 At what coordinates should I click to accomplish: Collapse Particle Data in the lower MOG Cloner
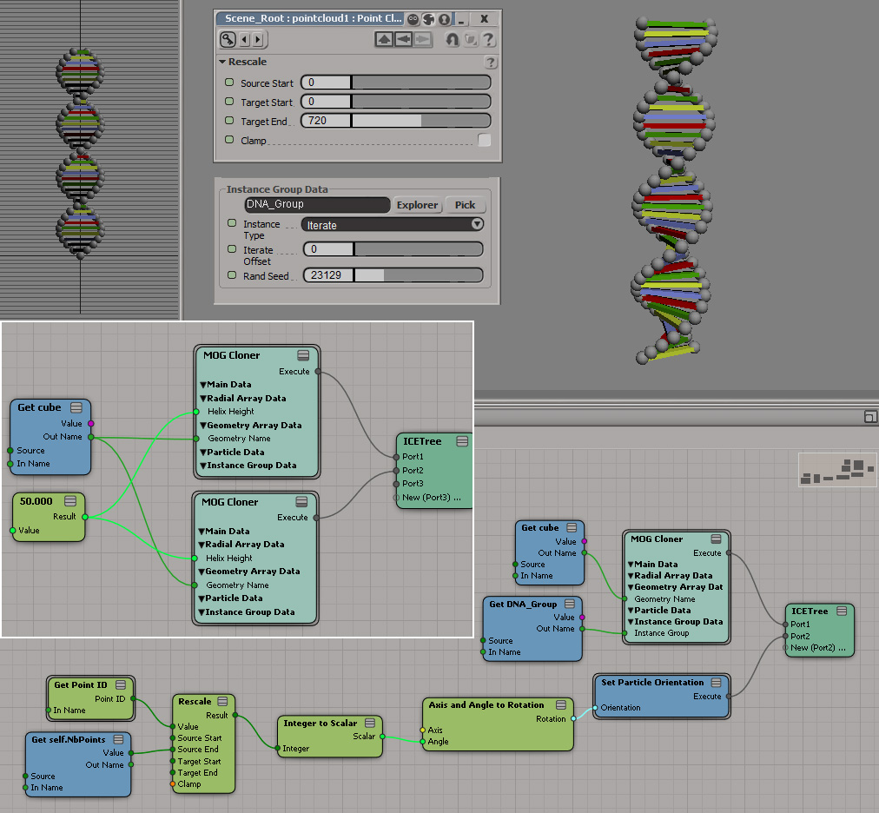pos(202,598)
